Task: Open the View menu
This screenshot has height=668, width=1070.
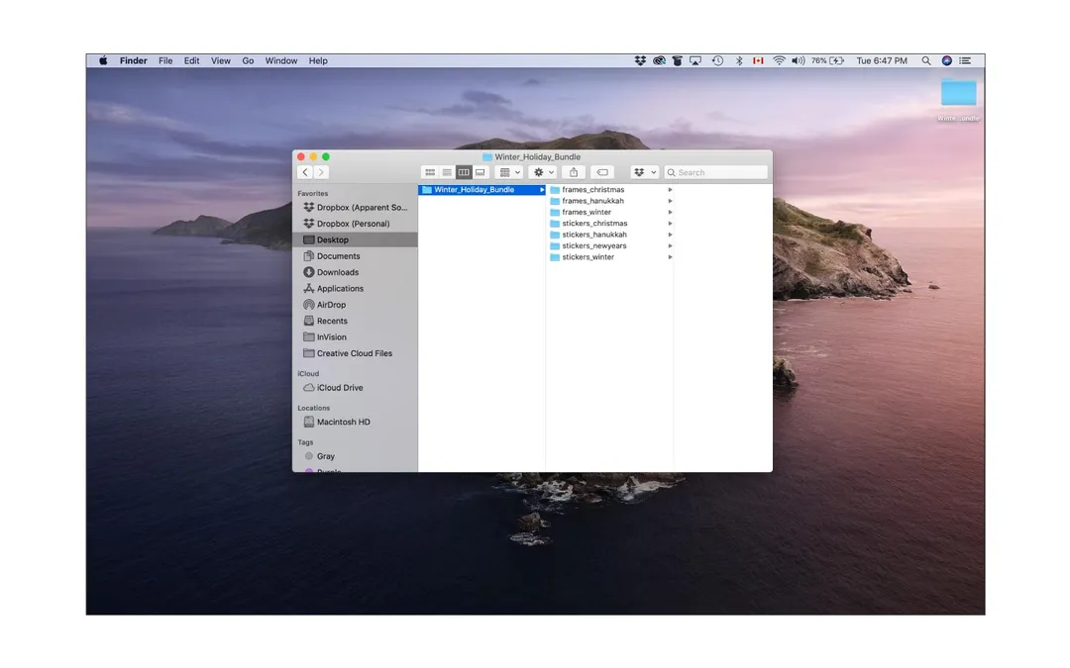Action: 220,60
